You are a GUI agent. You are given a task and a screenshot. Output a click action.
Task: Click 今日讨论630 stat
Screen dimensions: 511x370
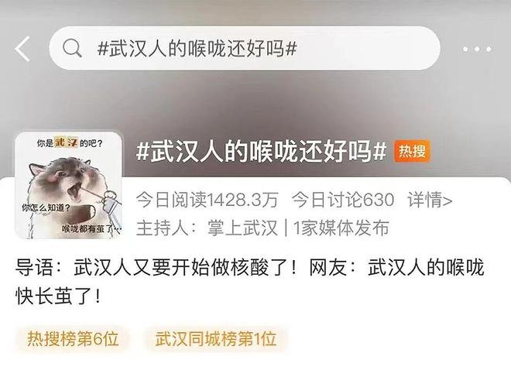[343, 200]
